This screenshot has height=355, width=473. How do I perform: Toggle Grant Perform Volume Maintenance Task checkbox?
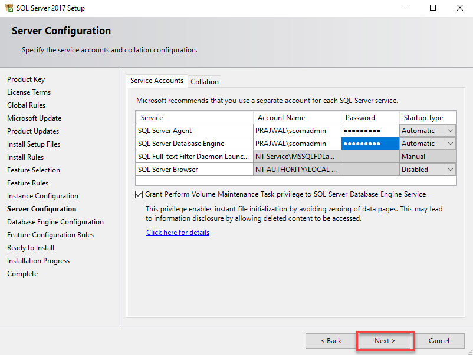(139, 194)
